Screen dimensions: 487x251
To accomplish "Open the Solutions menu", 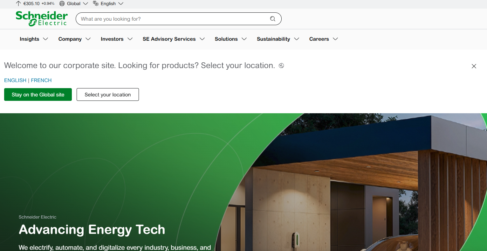I will 226,39.
